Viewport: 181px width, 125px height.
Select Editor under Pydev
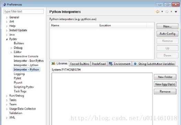(18, 52)
